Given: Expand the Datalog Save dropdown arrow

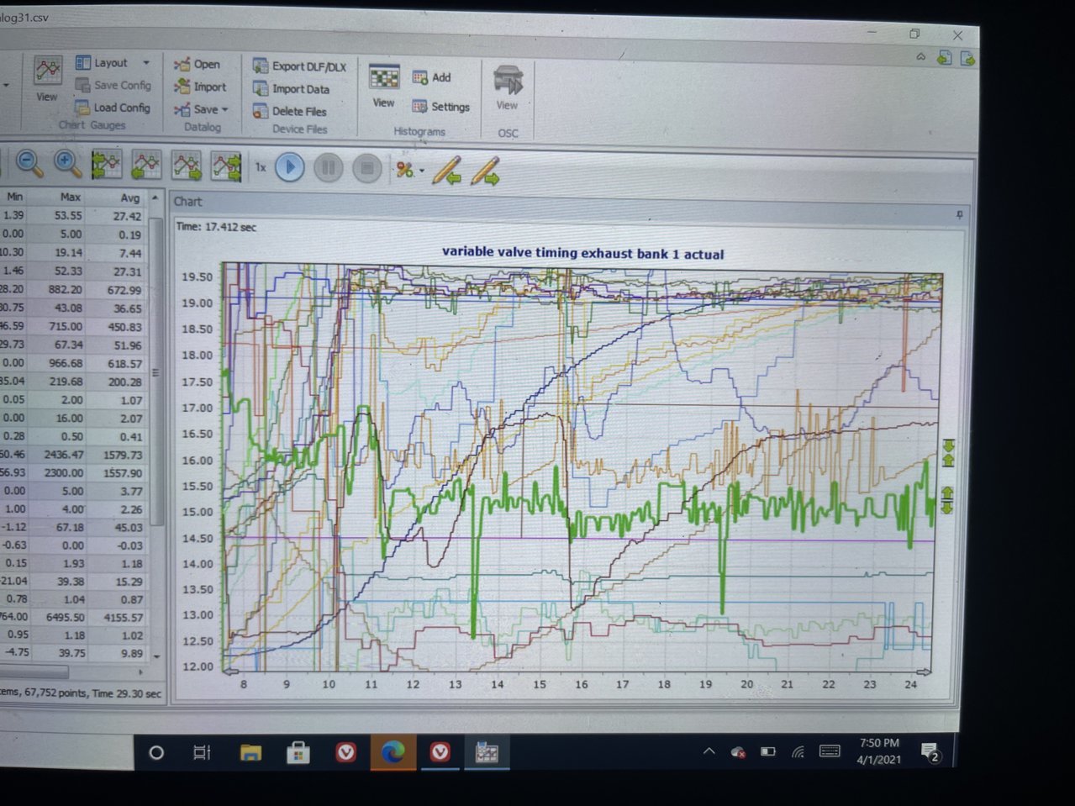Looking at the screenshot, I should point(225,109).
